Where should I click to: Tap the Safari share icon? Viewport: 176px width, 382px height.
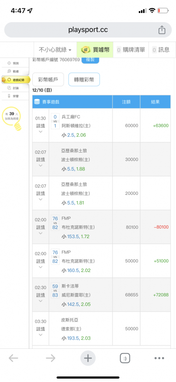point(162,30)
